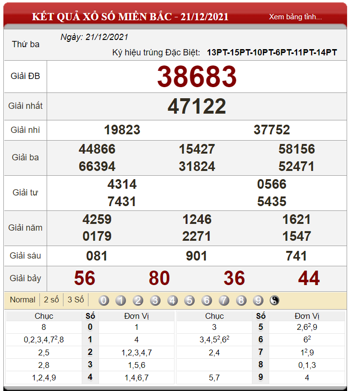Click the digit 3 ball filter
The height and width of the screenshot is (391, 350).
(155, 300)
